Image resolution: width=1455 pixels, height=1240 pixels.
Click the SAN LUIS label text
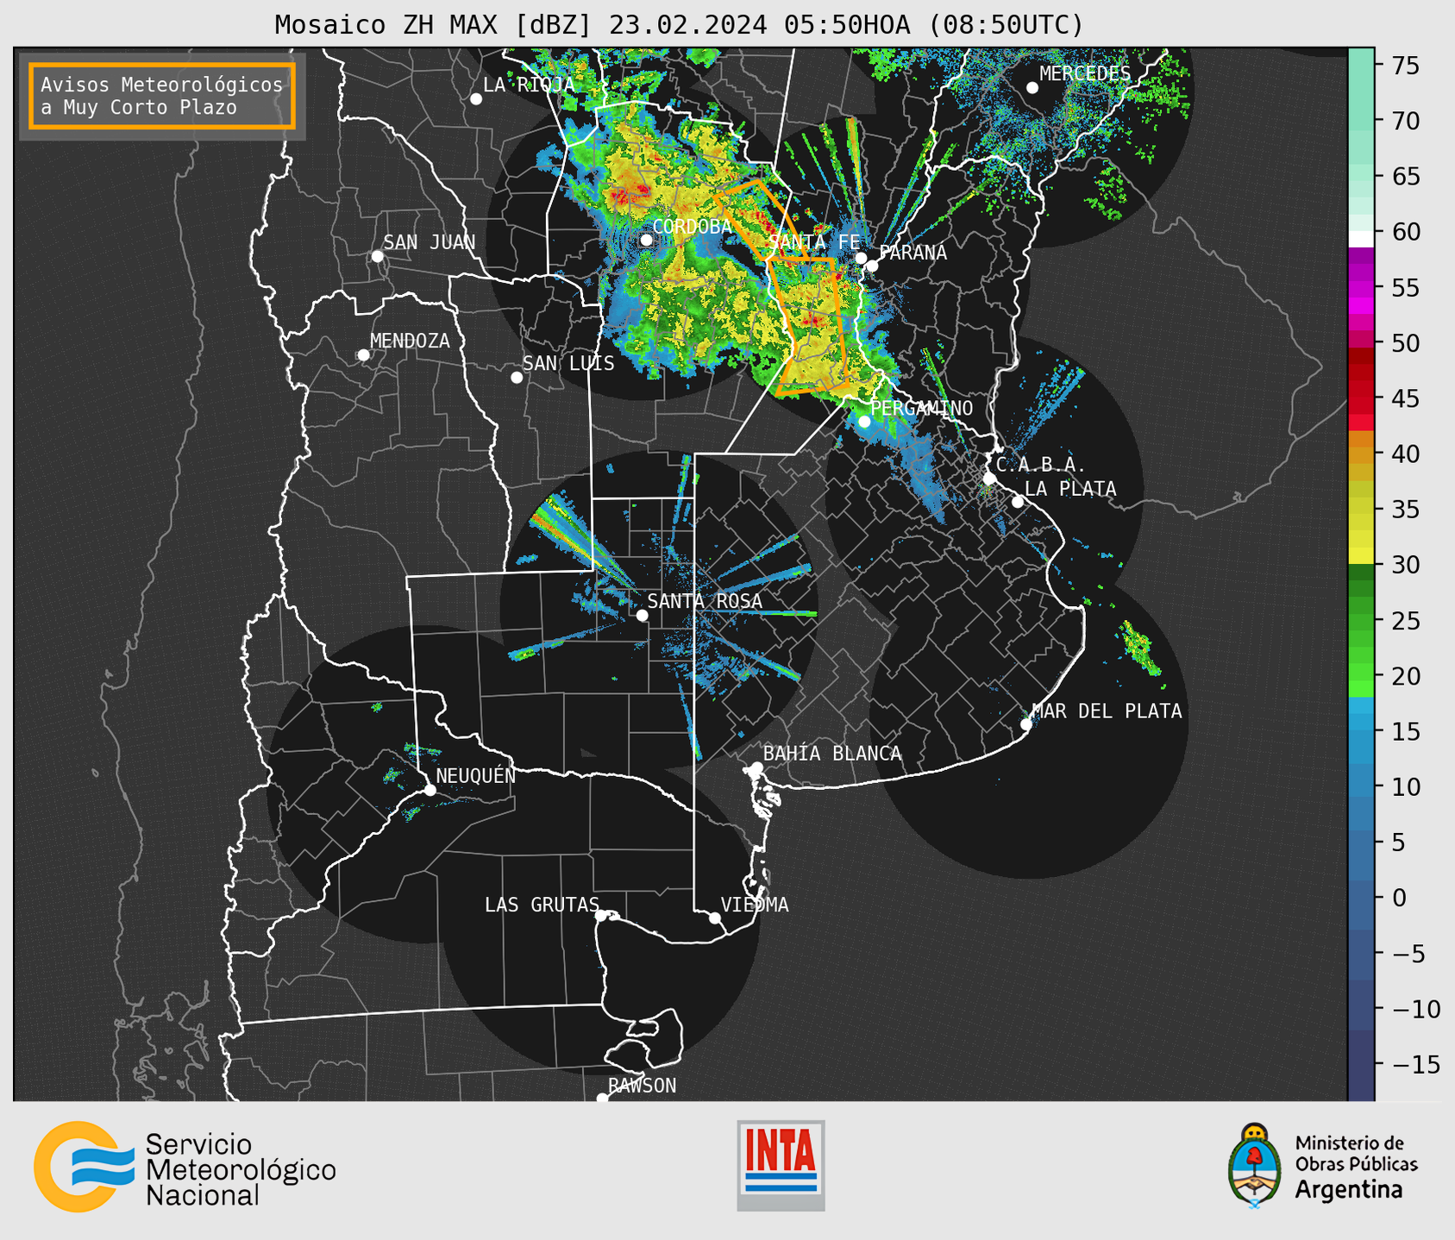[569, 364]
